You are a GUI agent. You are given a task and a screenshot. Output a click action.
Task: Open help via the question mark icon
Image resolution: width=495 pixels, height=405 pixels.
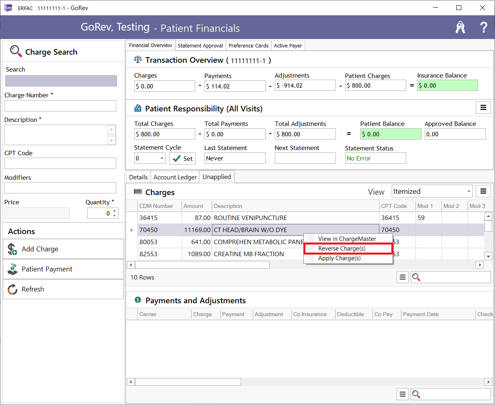coord(484,27)
